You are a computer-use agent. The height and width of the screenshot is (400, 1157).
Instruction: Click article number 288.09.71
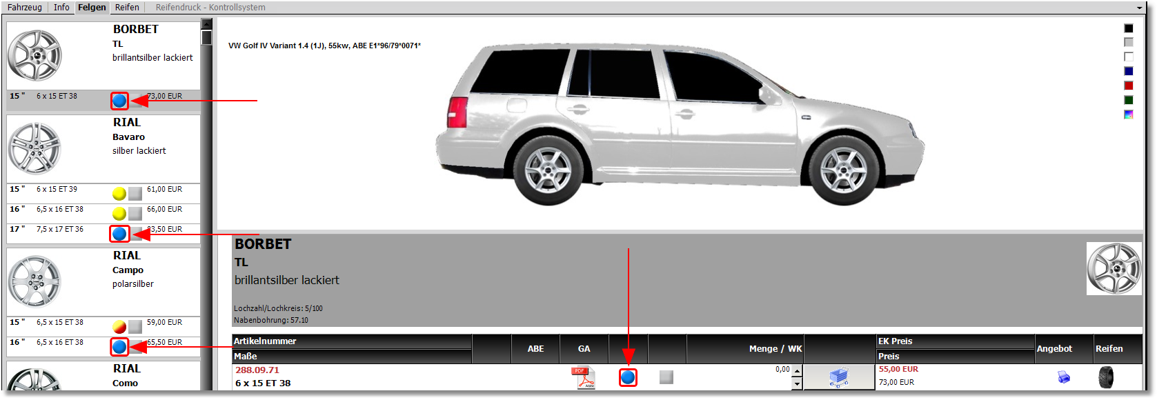(257, 370)
